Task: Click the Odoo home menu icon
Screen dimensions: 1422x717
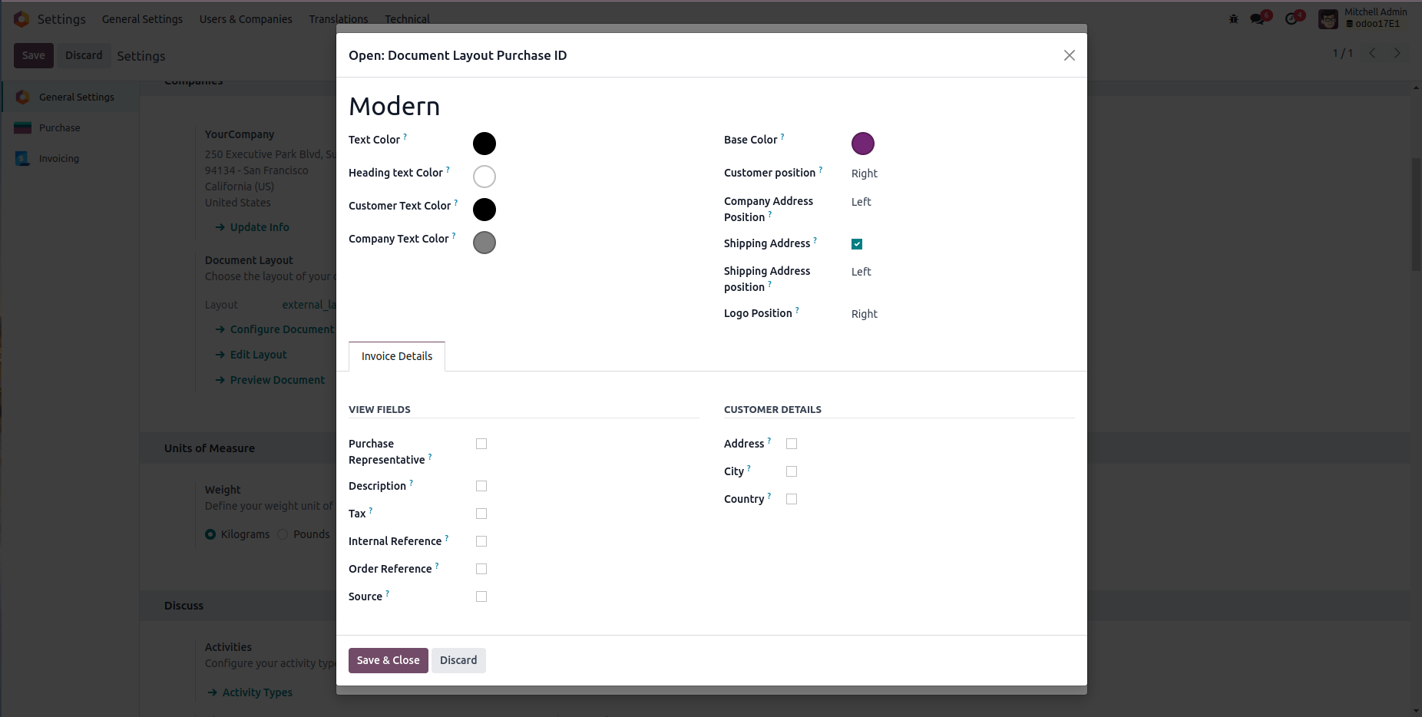Action: (21, 18)
